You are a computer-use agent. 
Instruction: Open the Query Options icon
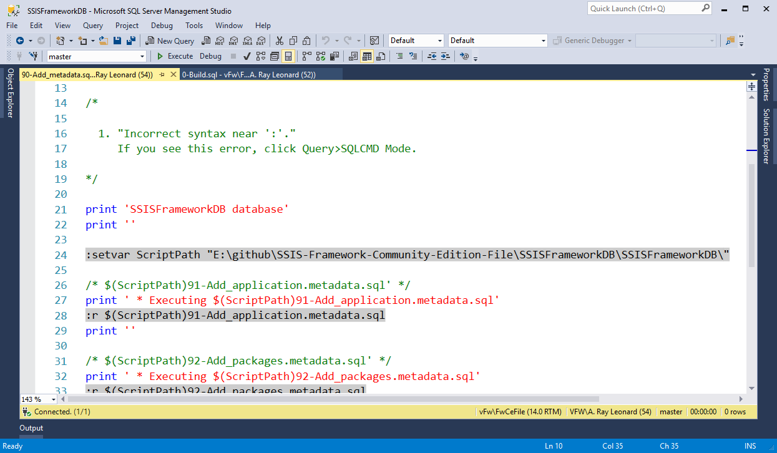274,56
